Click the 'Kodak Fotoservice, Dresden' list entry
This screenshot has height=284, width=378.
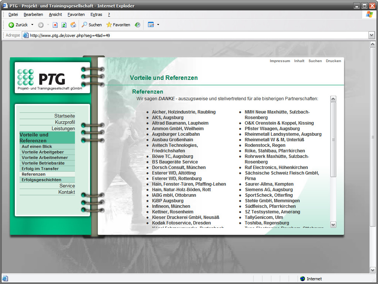[181, 223]
